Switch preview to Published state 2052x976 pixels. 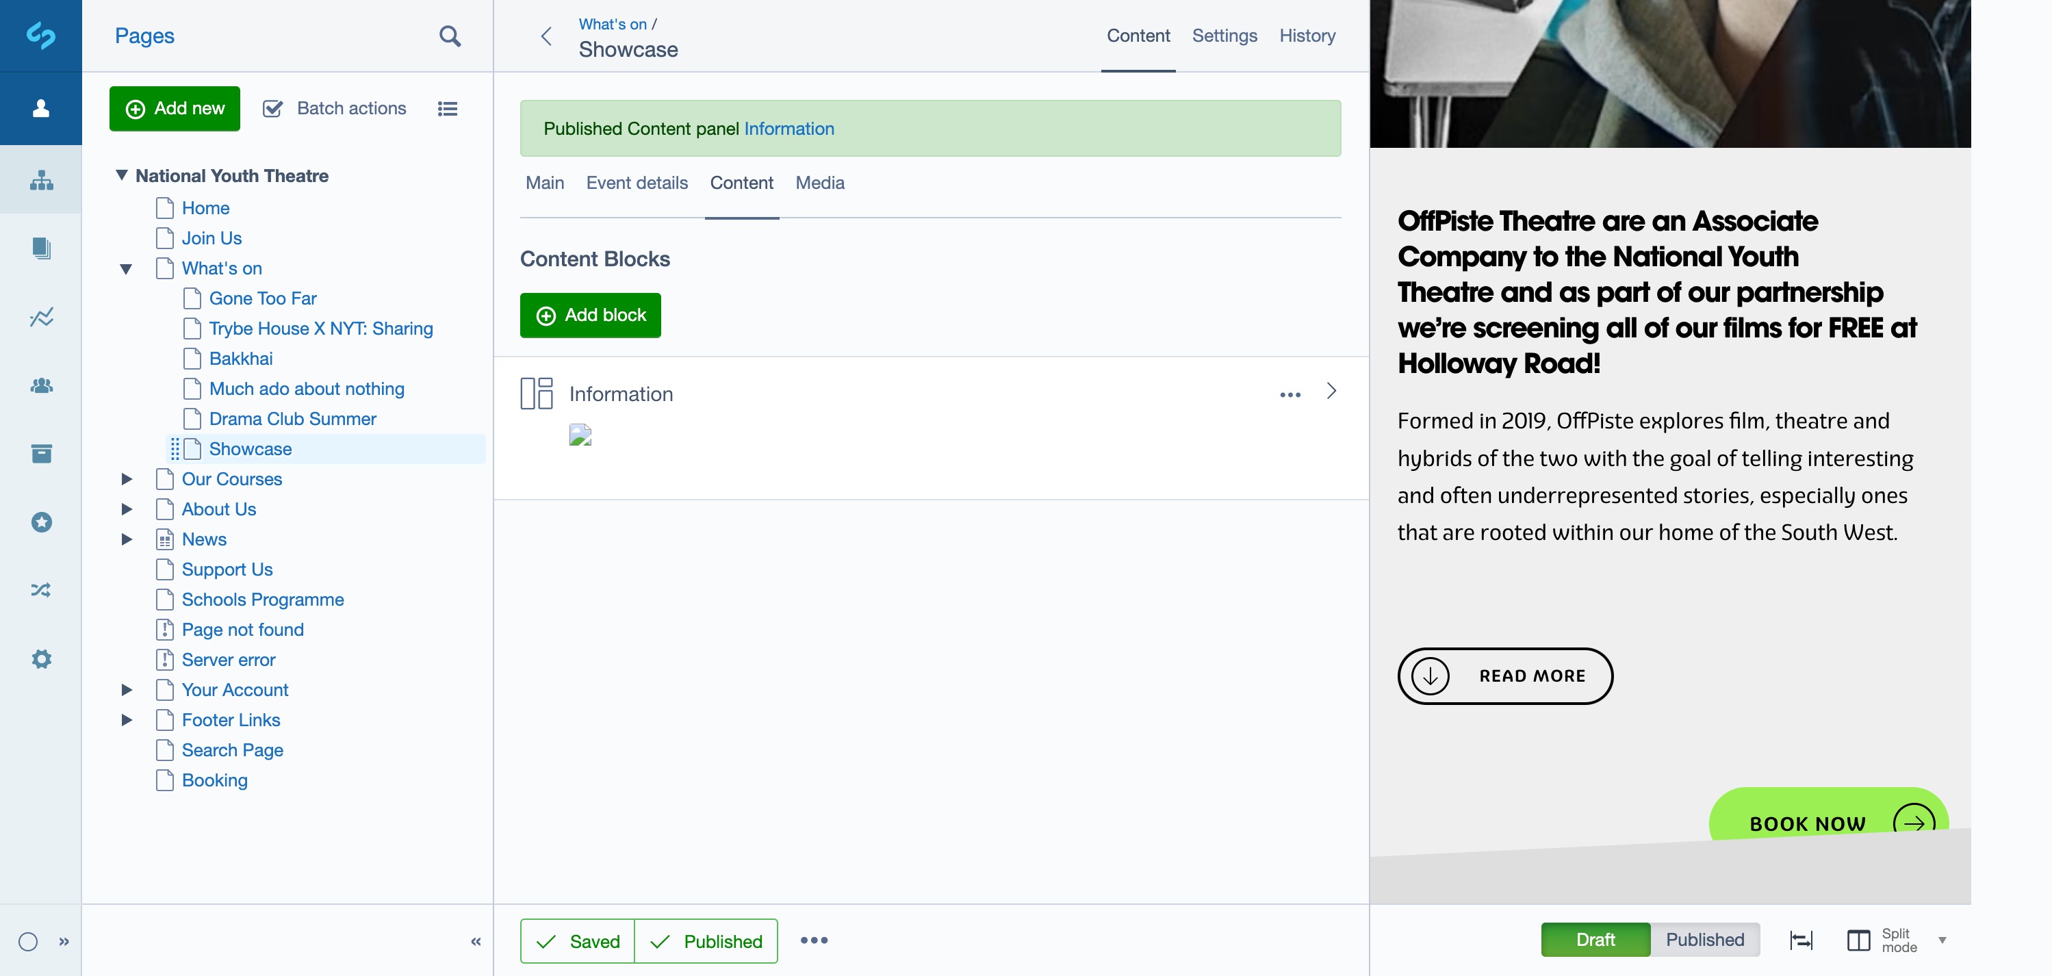(x=1705, y=940)
